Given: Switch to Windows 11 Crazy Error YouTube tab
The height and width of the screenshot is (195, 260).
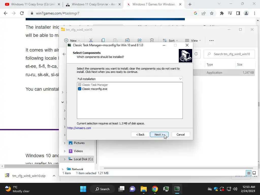Looking at the screenshot, I should (32, 4).
